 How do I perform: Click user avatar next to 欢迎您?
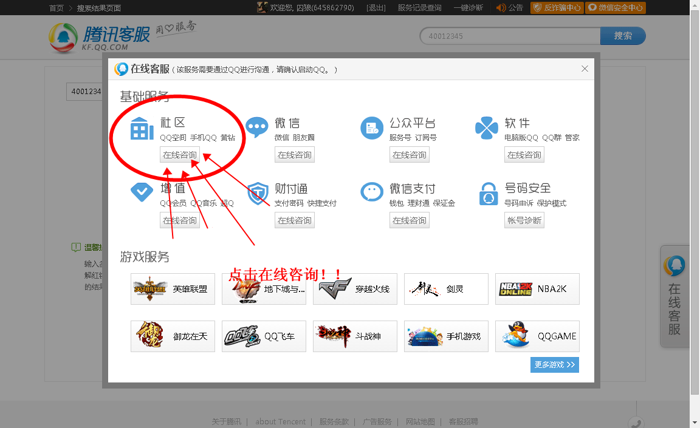coord(262,7)
